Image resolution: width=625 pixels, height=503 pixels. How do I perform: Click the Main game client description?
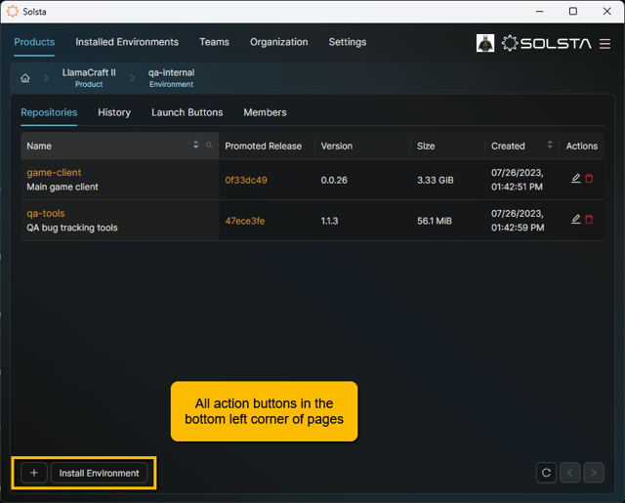[x=62, y=187]
